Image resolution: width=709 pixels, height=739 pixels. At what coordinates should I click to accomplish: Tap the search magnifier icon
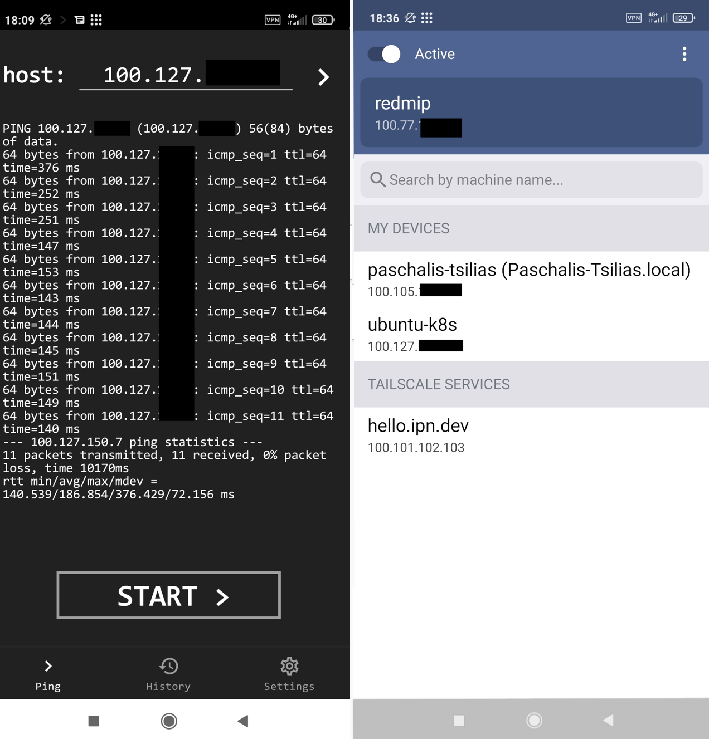pyautogui.click(x=377, y=180)
